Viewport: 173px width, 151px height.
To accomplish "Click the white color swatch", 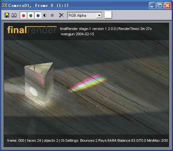I will (108, 15).
